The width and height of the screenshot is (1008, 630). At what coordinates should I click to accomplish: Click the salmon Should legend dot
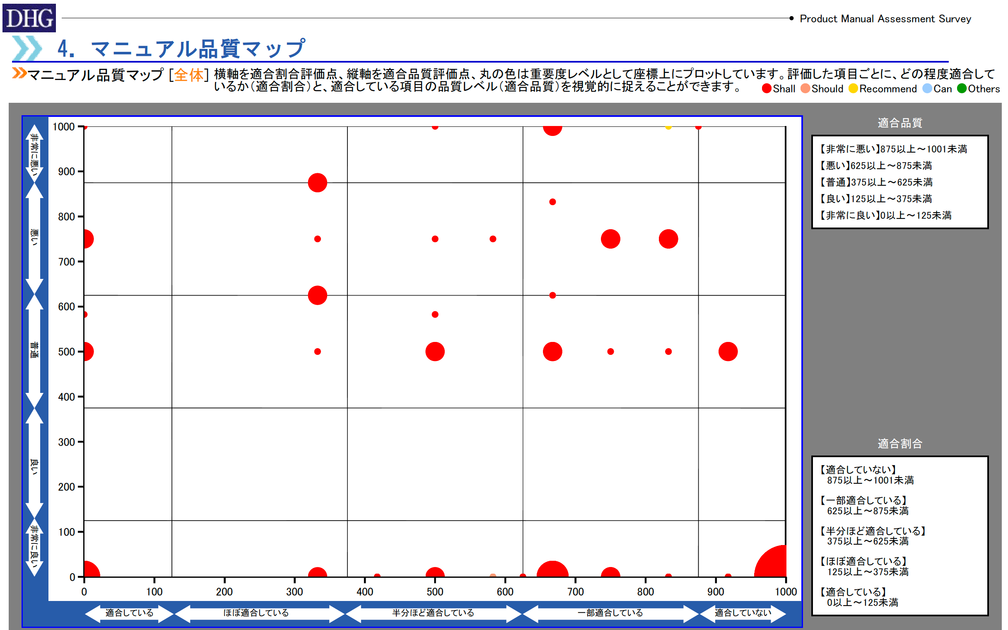[805, 89]
